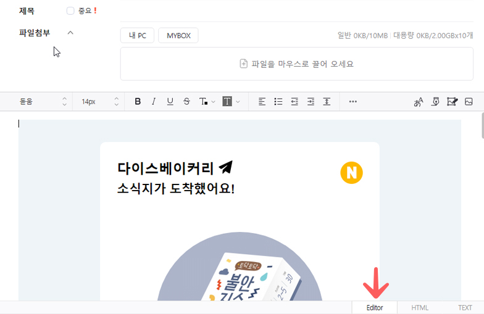Apply italic formatting
The height and width of the screenshot is (314, 484).
coord(154,101)
